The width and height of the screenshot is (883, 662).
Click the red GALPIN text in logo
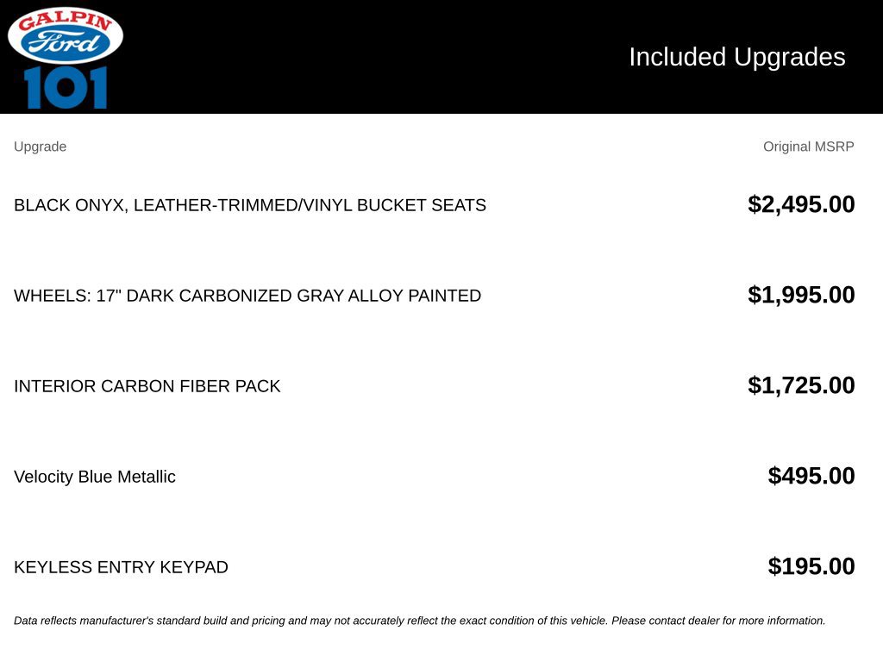pos(66,20)
